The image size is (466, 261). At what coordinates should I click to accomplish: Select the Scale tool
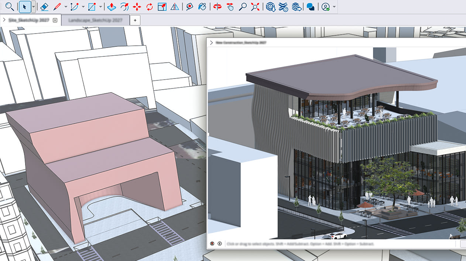pyautogui.click(x=162, y=7)
